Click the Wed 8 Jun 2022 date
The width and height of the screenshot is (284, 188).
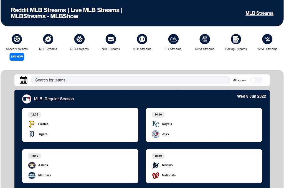[251, 96]
